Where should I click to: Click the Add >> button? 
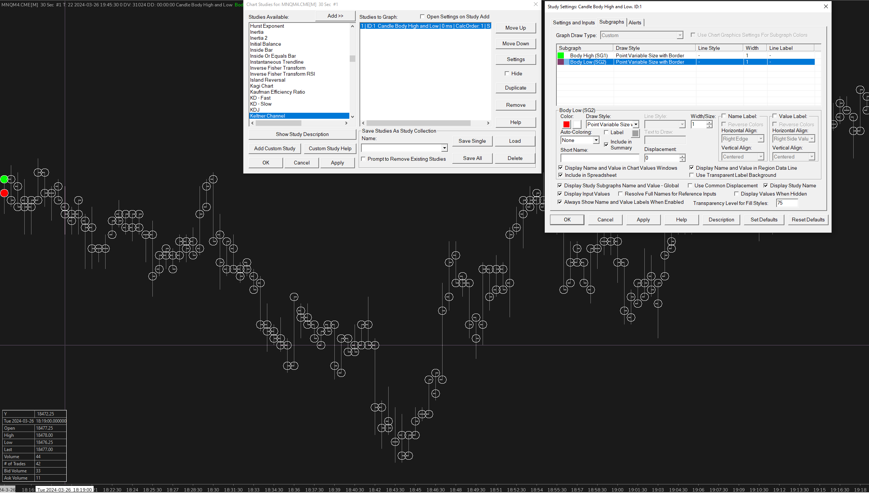(335, 16)
